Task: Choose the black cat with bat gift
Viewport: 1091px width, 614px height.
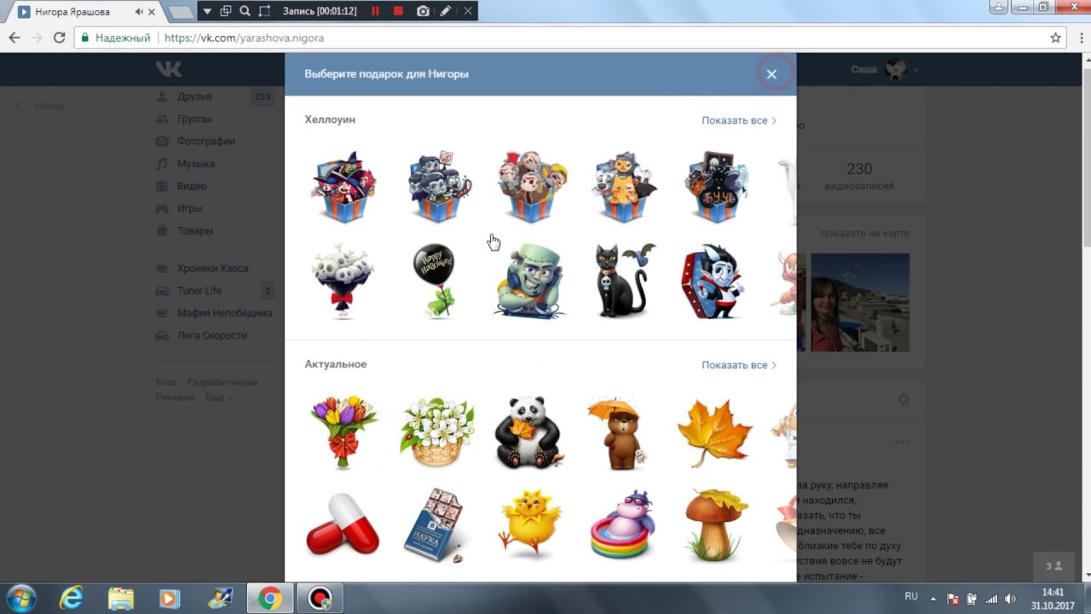Action: coord(625,280)
